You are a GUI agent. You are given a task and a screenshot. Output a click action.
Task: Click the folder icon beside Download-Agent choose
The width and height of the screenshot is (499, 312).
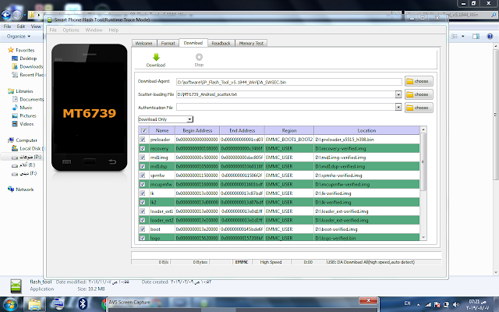point(410,81)
